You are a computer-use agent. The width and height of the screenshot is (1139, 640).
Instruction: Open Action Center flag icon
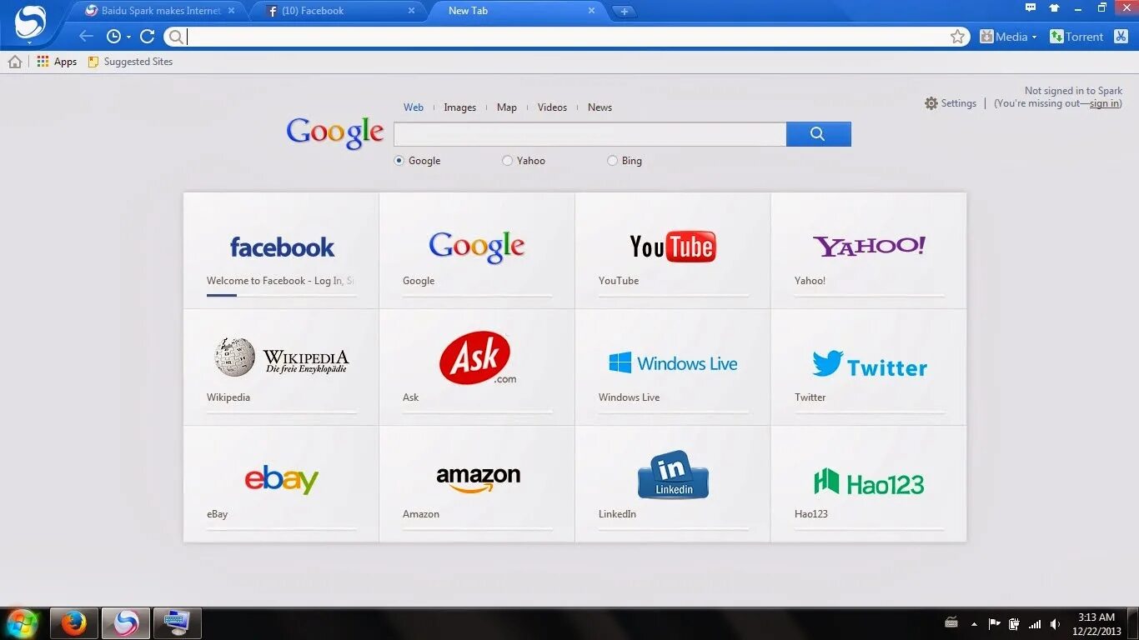click(x=994, y=623)
